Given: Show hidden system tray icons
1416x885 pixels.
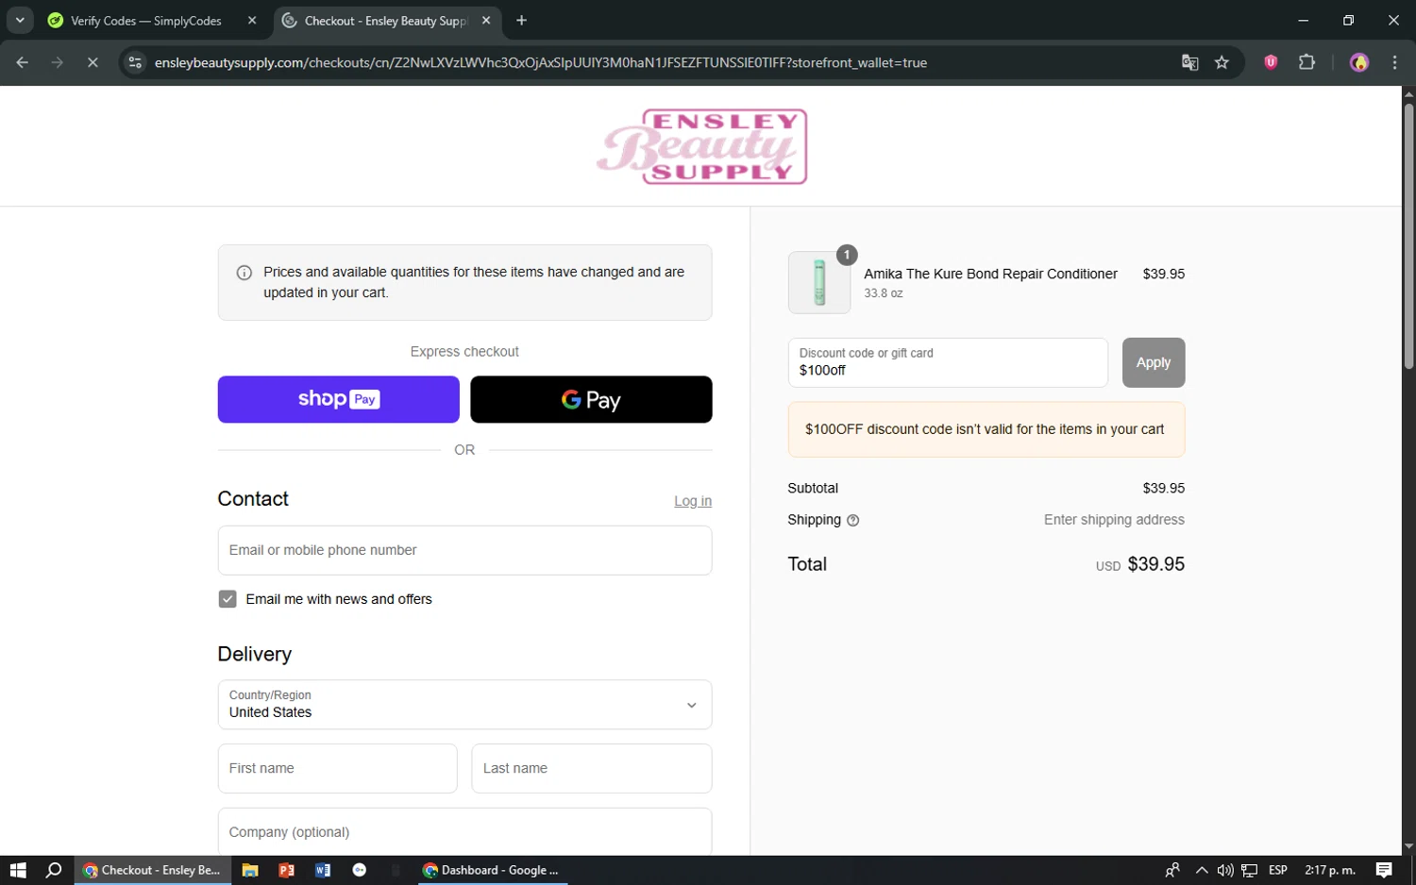Looking at the screenshot, I should 1202,870.
